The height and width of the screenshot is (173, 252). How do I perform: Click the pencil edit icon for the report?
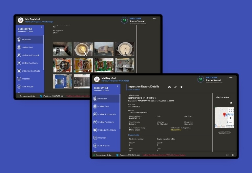coord(175,87)
